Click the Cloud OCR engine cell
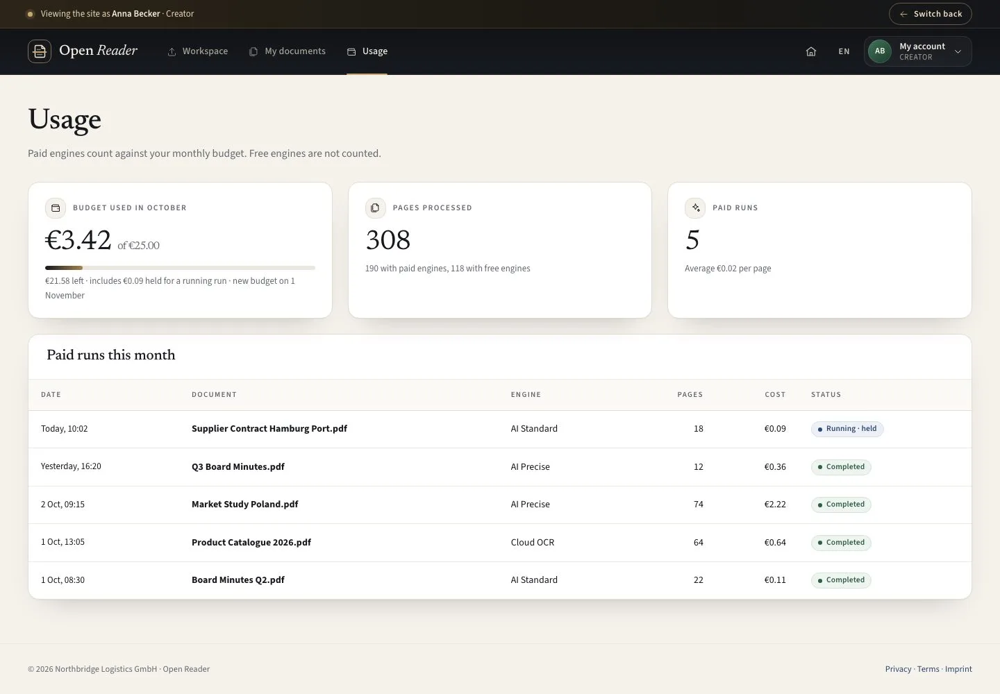The height and width of the screenshot is (694, 1000). [533, 543]
